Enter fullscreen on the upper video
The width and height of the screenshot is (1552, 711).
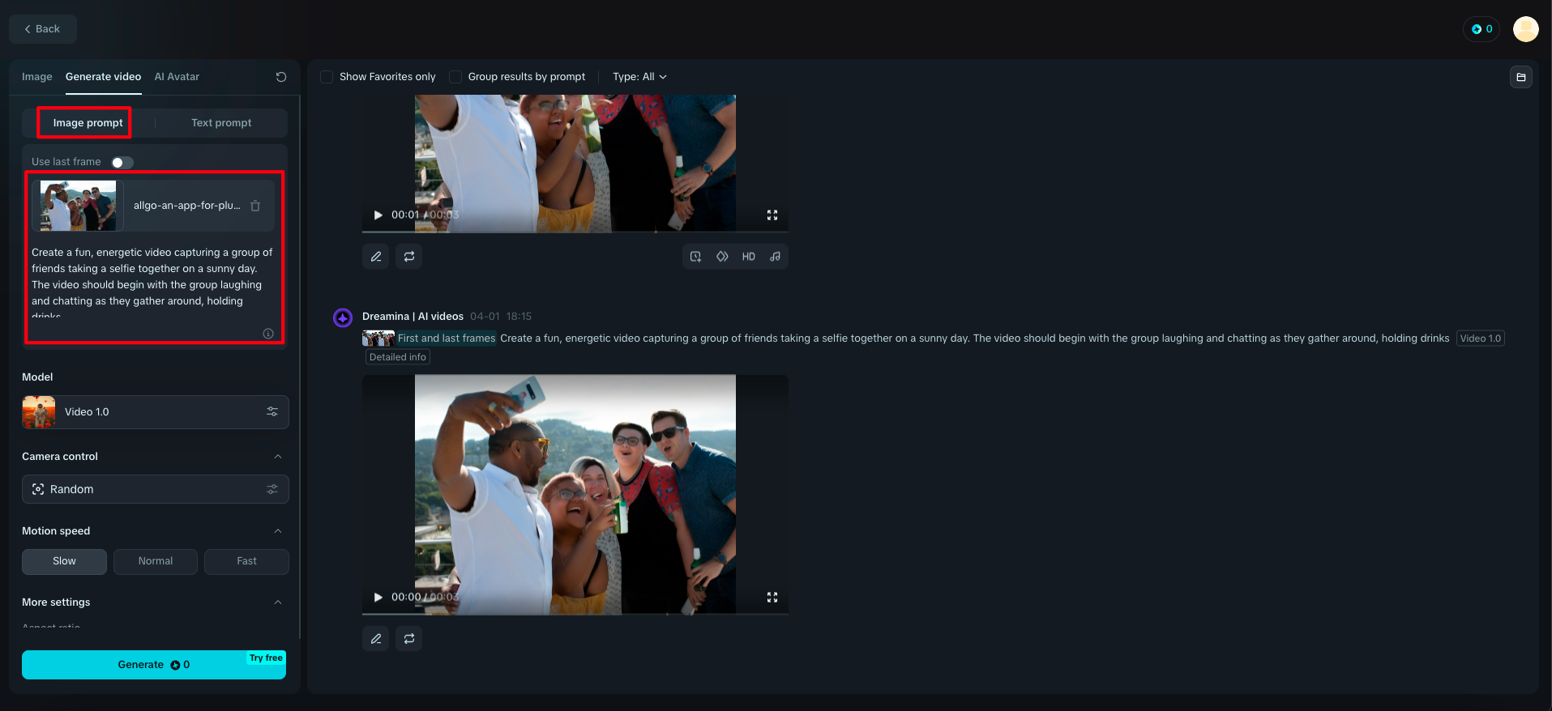[772, 215]
